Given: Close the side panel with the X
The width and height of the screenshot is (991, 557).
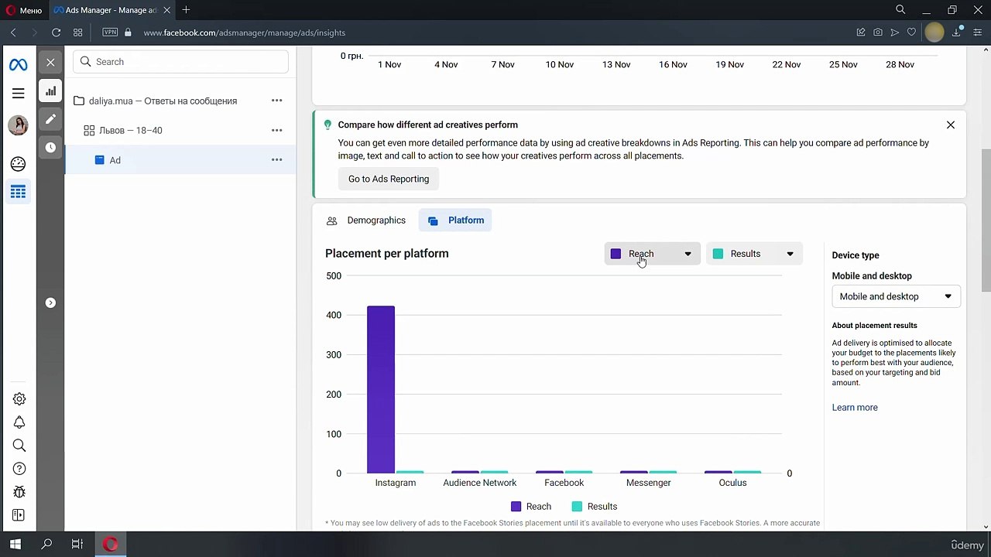Looking at the screenshot, I should pyautogui.click(x=50, y=63).
